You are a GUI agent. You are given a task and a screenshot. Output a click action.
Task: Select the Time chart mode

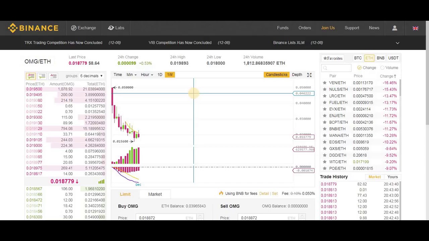pyautogui.click(x=118, y=75)
